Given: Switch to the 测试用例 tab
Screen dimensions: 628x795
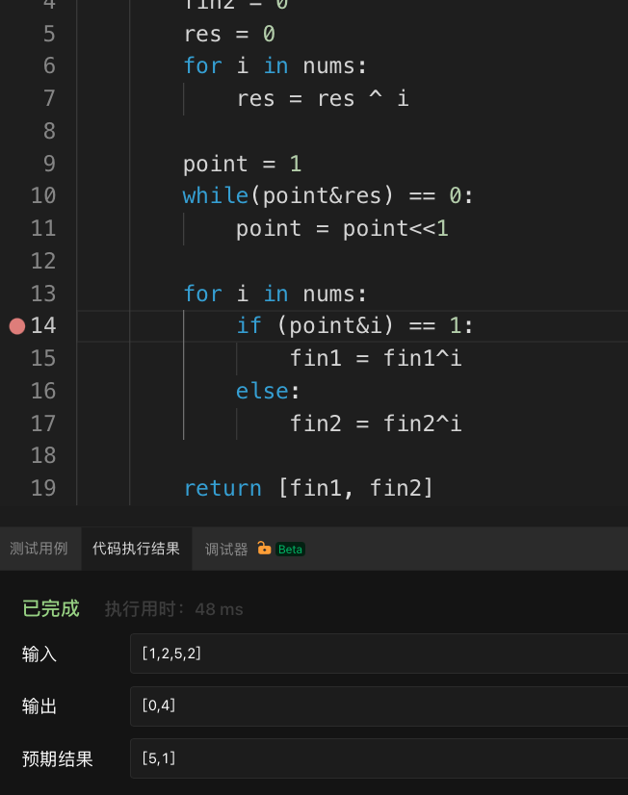Looking at the screenshot, I should (39, 549).
